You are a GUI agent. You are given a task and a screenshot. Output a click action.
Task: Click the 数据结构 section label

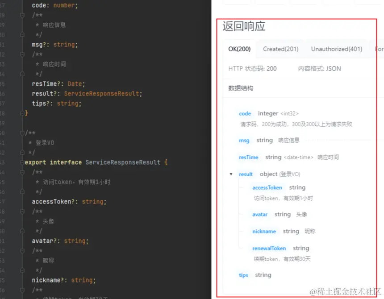pyautogui.click(x=241, y=88)
